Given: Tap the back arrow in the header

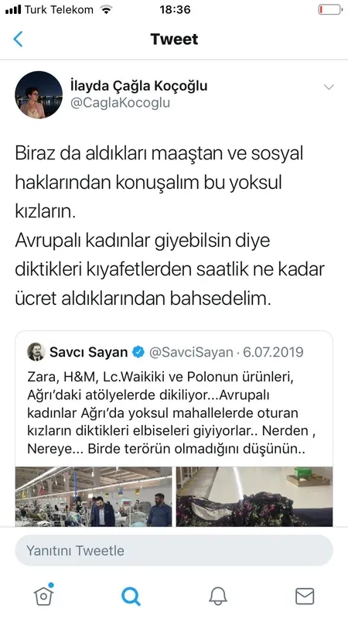Looking at the screenshot, I should click(x=18, y=39).
